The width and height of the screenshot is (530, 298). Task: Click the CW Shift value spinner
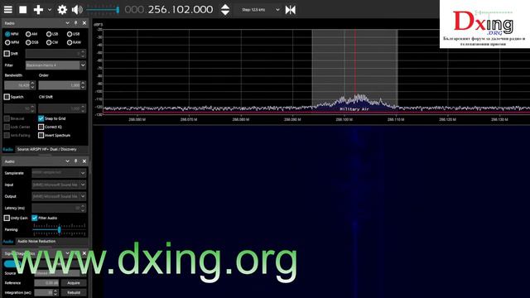[x=62, y=108]
